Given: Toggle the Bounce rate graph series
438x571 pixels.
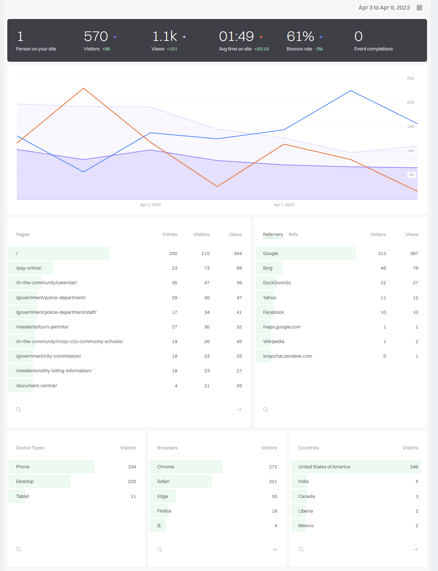Looking at the screenshot, I should 321,37.
